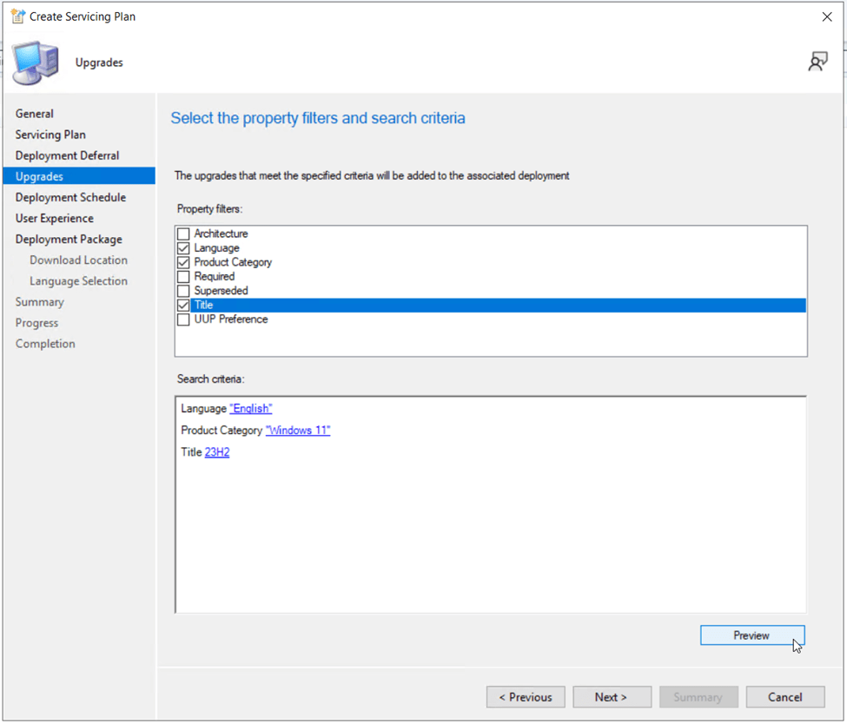This screenshot has width=847, height=724.
Task: Open the "English" language criteria link
Action: coord(250,409)
